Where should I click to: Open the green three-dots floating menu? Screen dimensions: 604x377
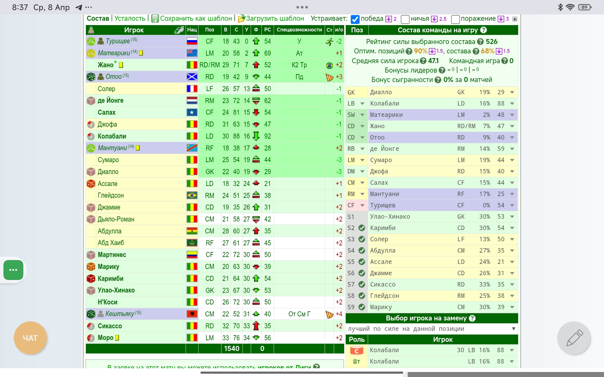click(13, 270)
